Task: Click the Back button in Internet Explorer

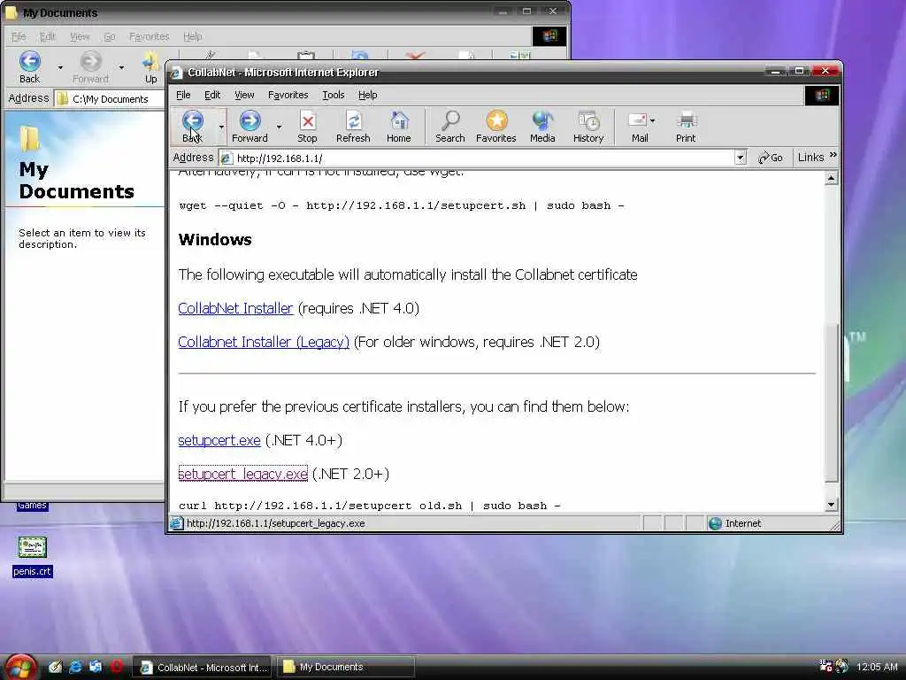Action: 192,127
